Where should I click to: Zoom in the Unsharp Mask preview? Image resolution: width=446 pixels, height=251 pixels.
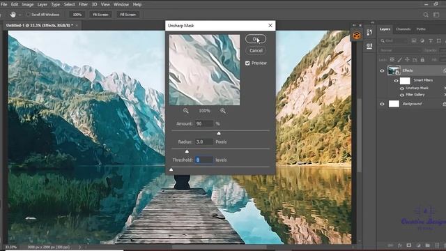[223, 111]
